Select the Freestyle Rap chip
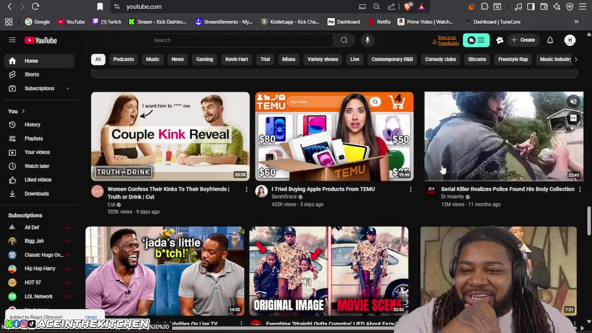 point(513,59)
